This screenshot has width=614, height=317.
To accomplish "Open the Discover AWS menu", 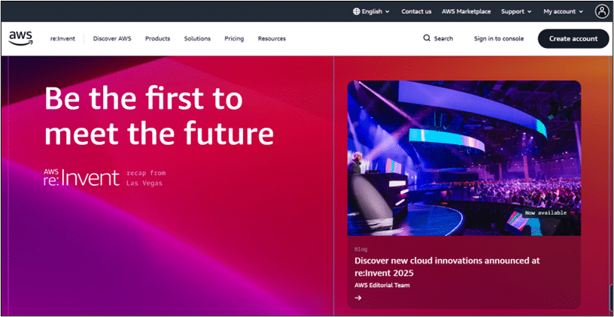I will click(112, 38).
